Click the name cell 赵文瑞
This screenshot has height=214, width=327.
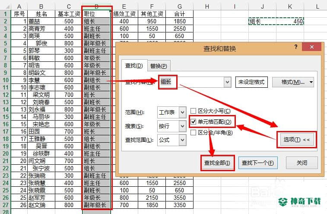pyautogui.click(x=41, y=205)
